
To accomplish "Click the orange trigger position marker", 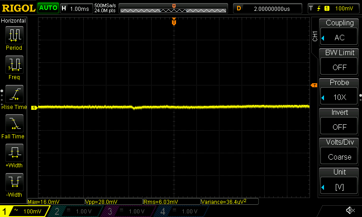I will tap(174, 22).
